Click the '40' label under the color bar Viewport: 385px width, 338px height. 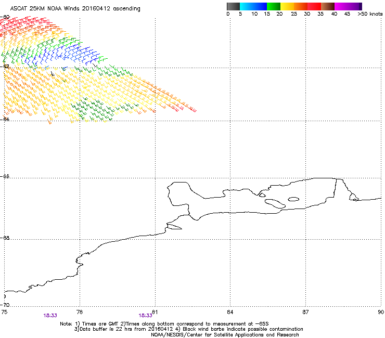pos(334,14)
